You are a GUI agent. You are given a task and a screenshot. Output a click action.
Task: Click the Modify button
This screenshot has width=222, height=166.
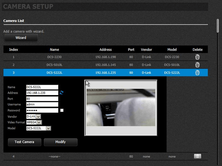[x=61, y=142]
